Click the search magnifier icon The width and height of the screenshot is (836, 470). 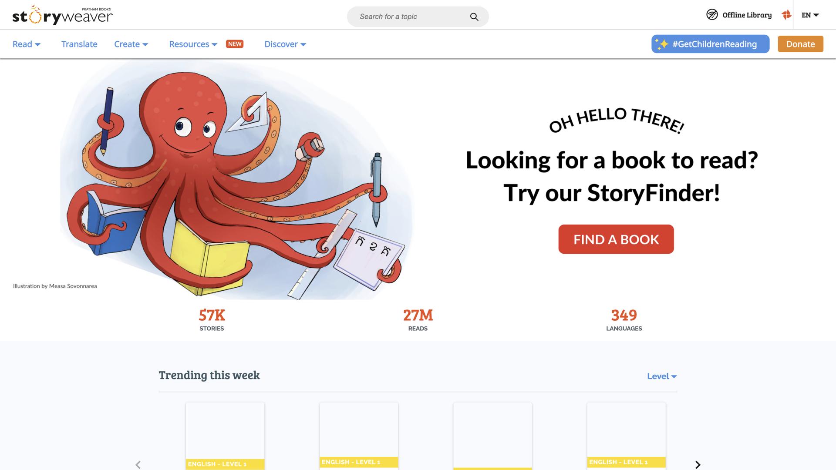[x=474, y=17]
